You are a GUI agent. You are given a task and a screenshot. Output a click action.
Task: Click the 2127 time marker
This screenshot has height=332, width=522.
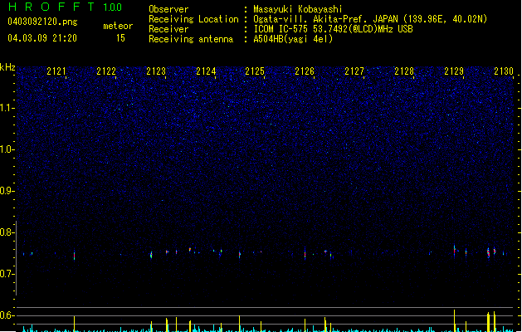point(354,71)
